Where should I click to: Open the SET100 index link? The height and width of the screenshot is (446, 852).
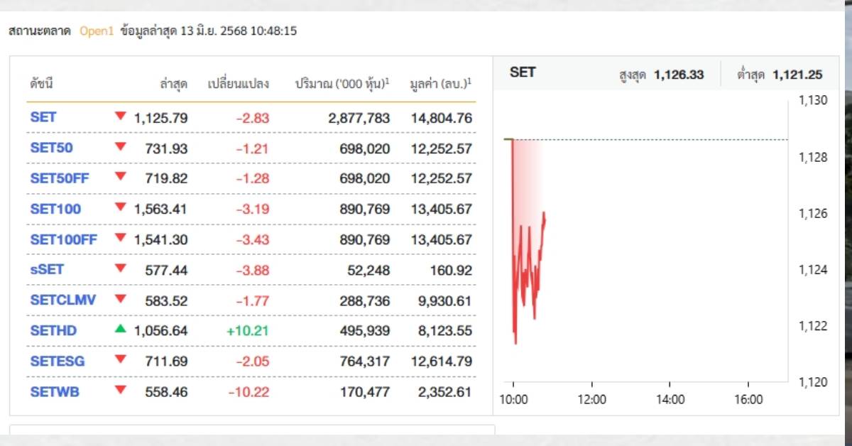pos(55,209)
